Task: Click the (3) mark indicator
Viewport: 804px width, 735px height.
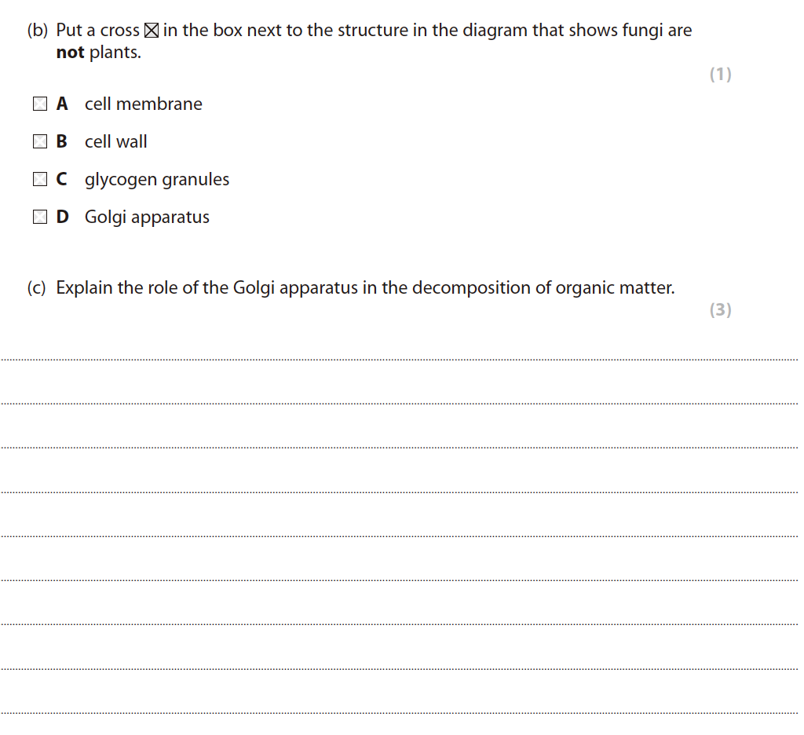Action: 720,310
